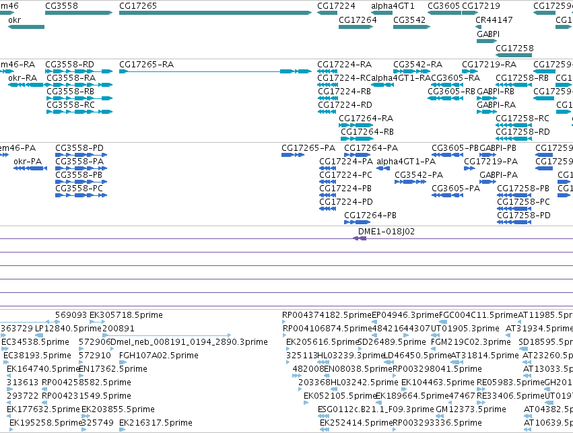Click the CG3542 gene label

409,20
